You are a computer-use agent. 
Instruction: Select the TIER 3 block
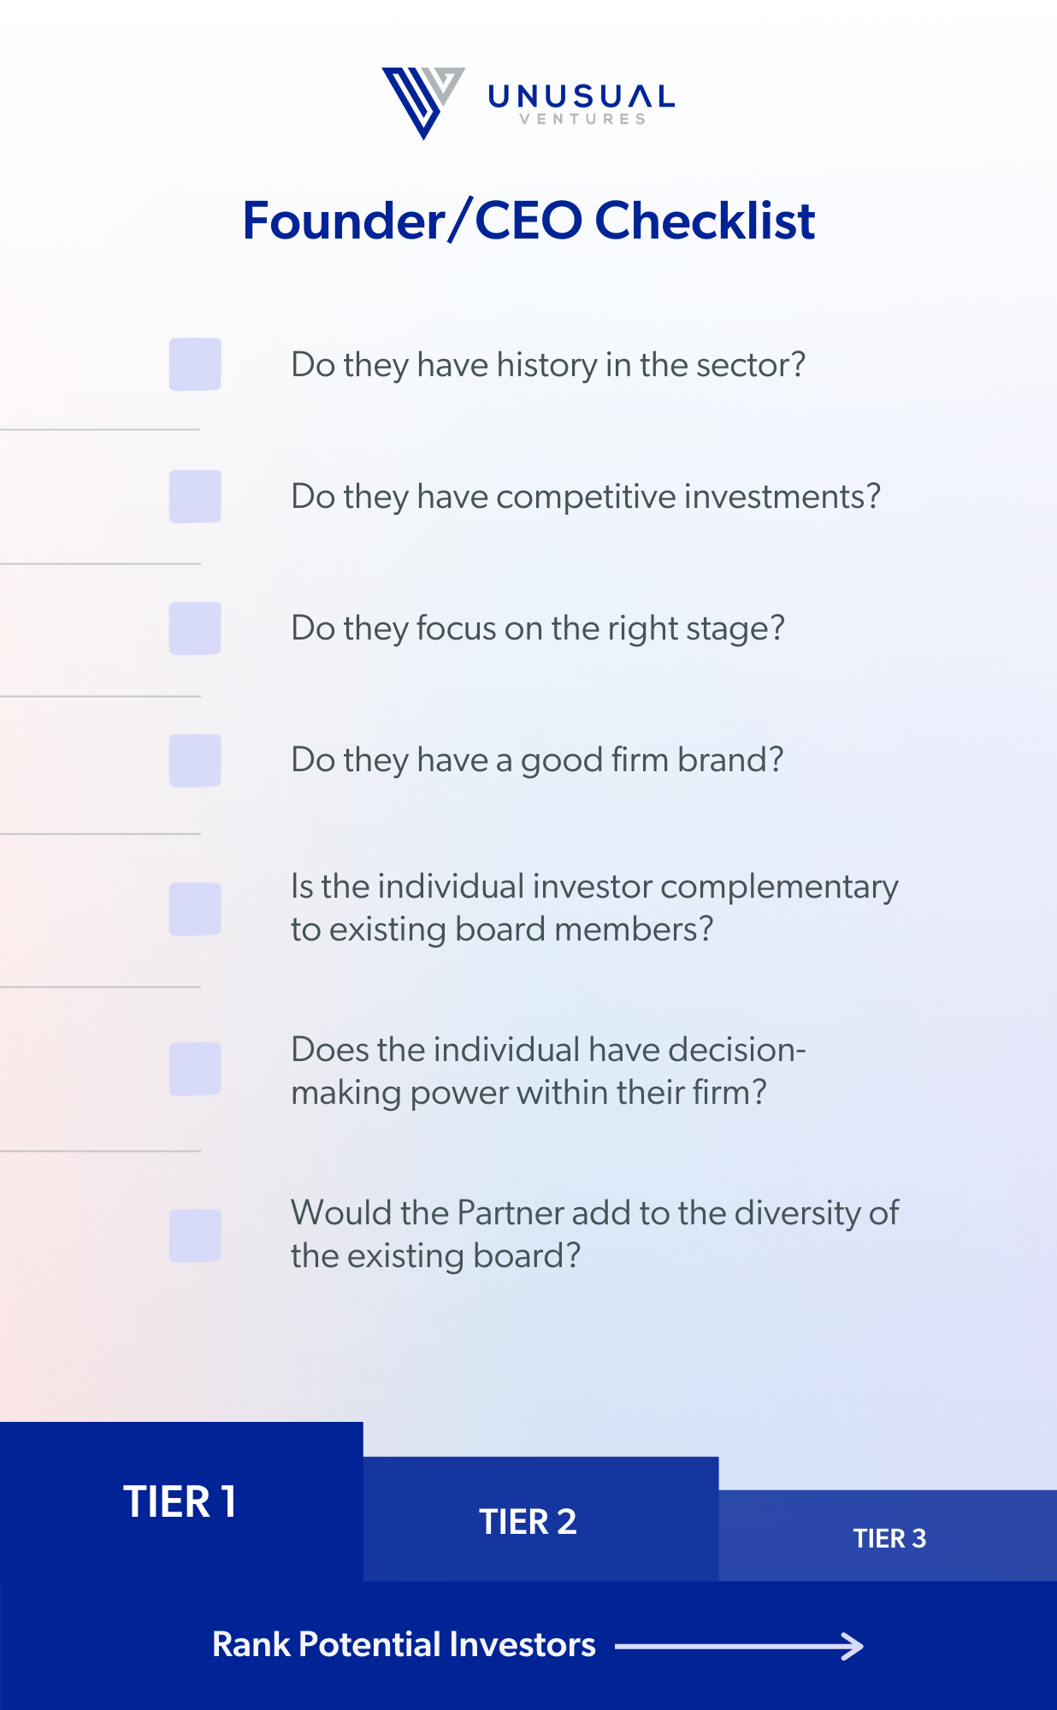click(x=888, y=1536)
